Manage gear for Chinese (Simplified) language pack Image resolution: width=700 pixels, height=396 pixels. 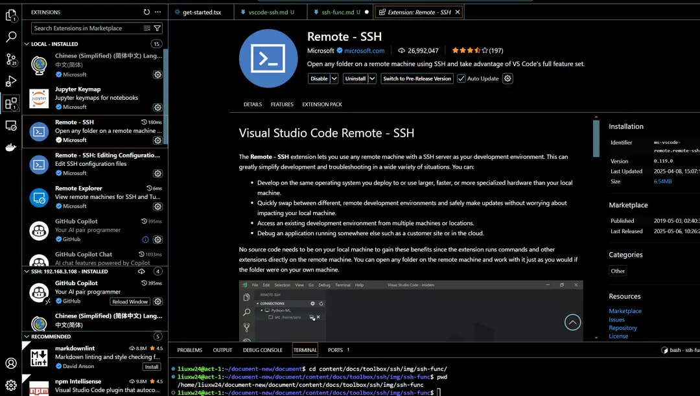(157, 75)
